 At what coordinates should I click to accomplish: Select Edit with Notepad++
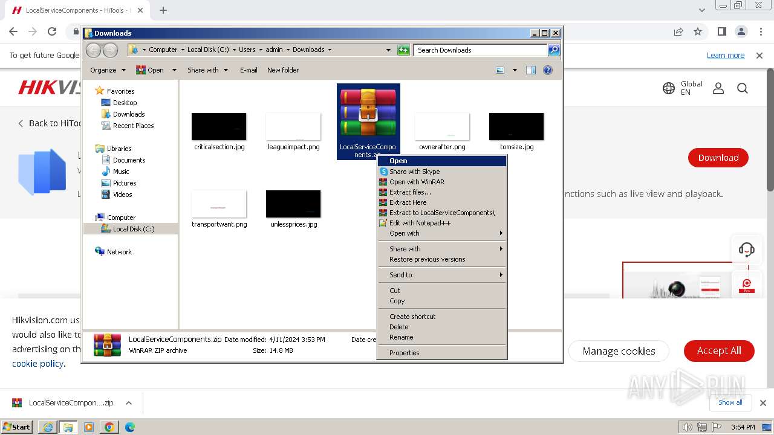[x=442, y=223]
